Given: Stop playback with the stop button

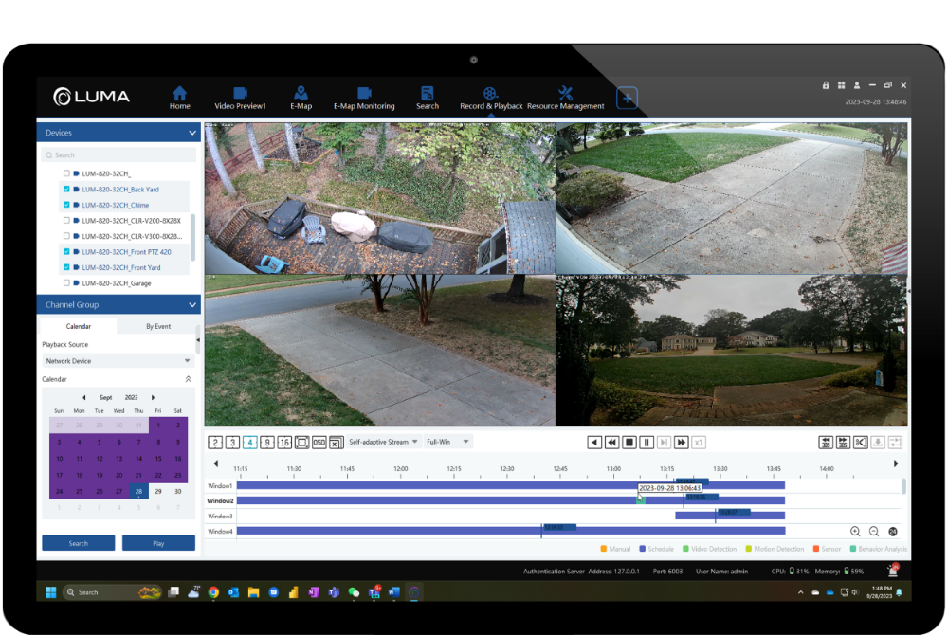Looking at the screenshot, I should (629, 442).
